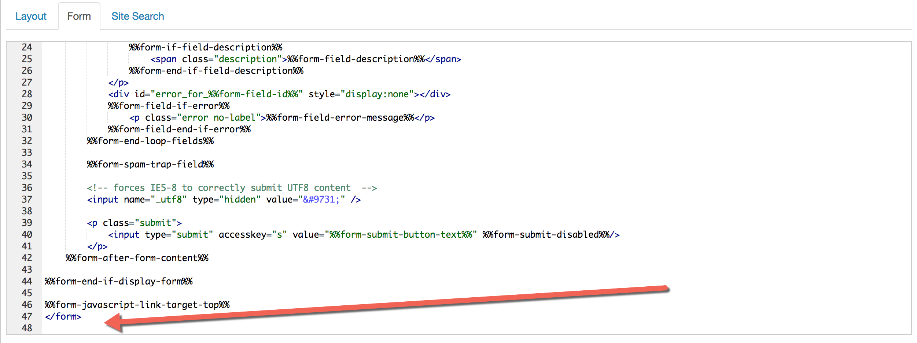
Task: Open the Site Search tab
Action: (x=137, y=16)
